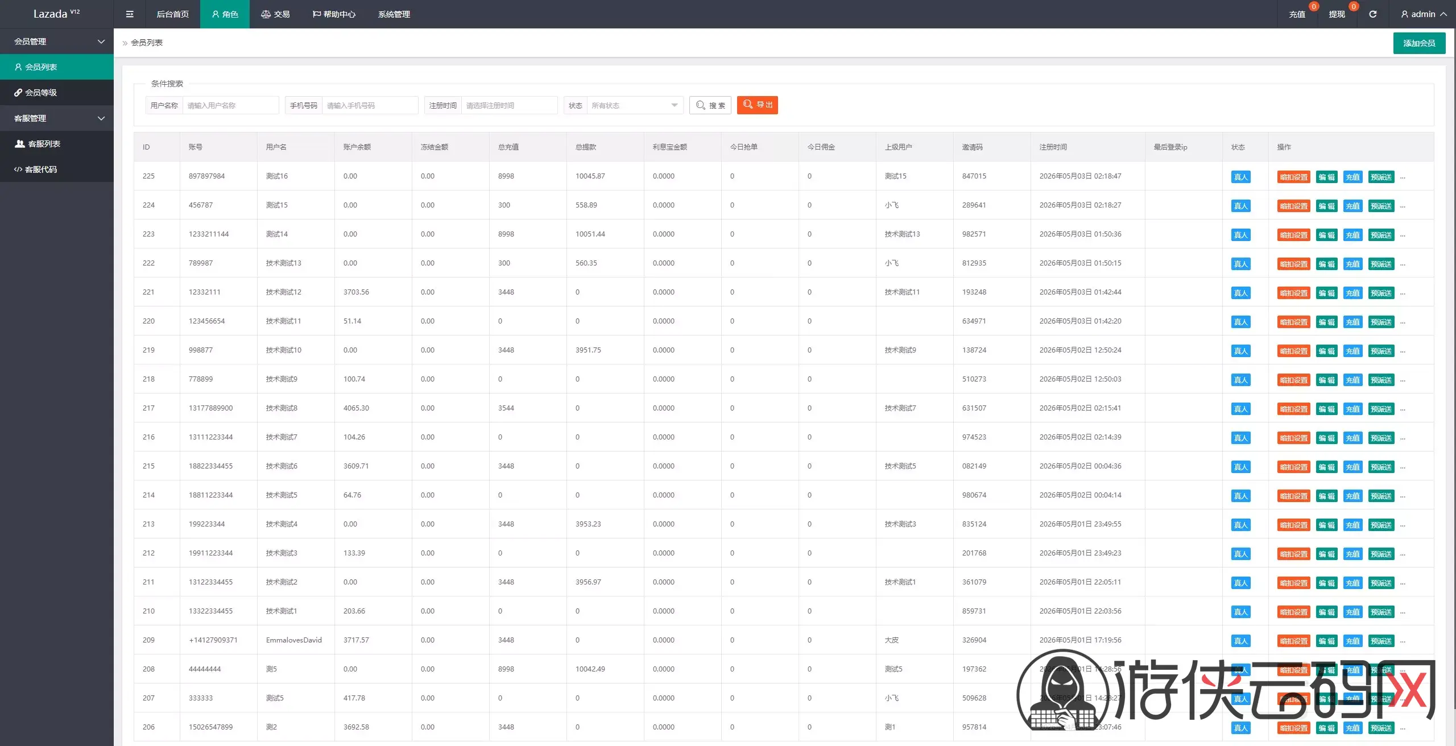Toggle the 真人 status for user 测试16

[x=1240, y=177]
